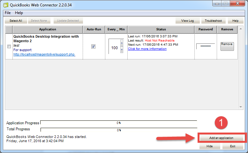The width and height of the screenshot is (248, 153).
Task: Click the Password input field
Action: coord(205,46)
